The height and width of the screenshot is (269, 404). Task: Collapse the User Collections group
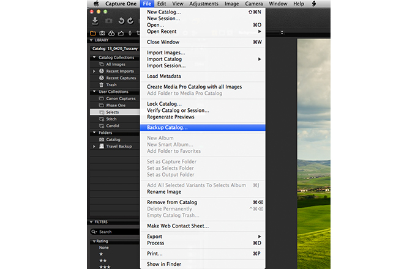coord(94,91)
